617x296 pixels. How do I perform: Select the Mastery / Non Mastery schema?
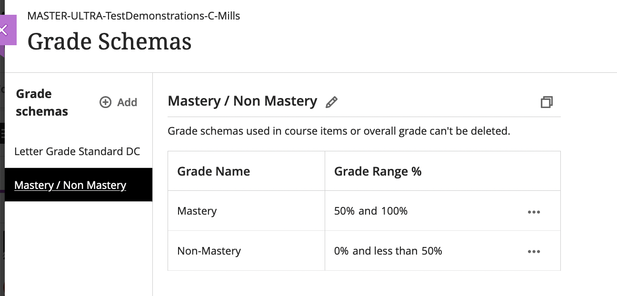[70, 185]
